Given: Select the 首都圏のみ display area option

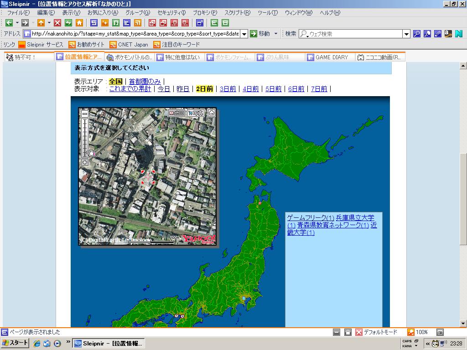Looking at the screenshot, I should (x=145, y=82).
